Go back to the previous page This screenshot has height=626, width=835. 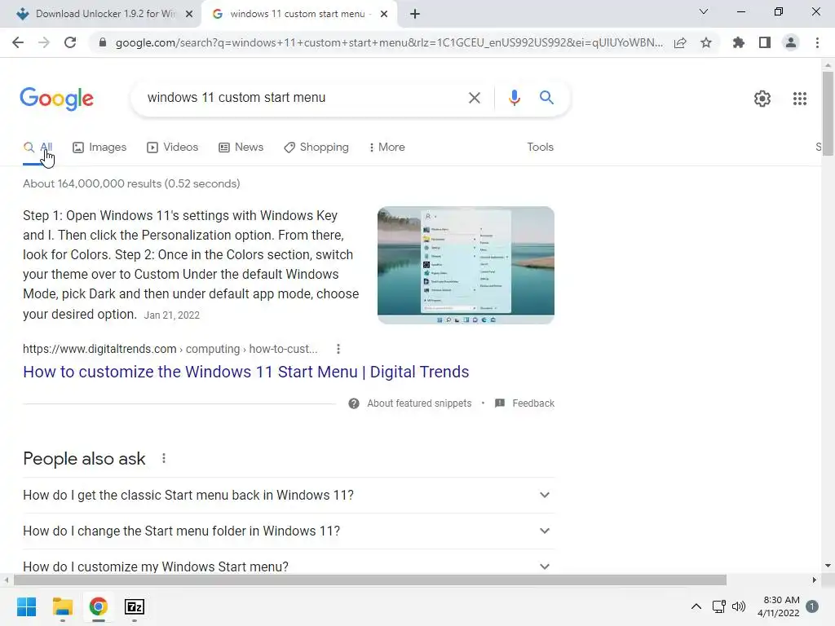(x=18, y=42)
